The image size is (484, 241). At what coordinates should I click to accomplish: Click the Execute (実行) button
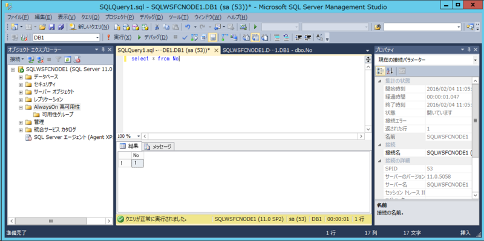click(119, 37)
